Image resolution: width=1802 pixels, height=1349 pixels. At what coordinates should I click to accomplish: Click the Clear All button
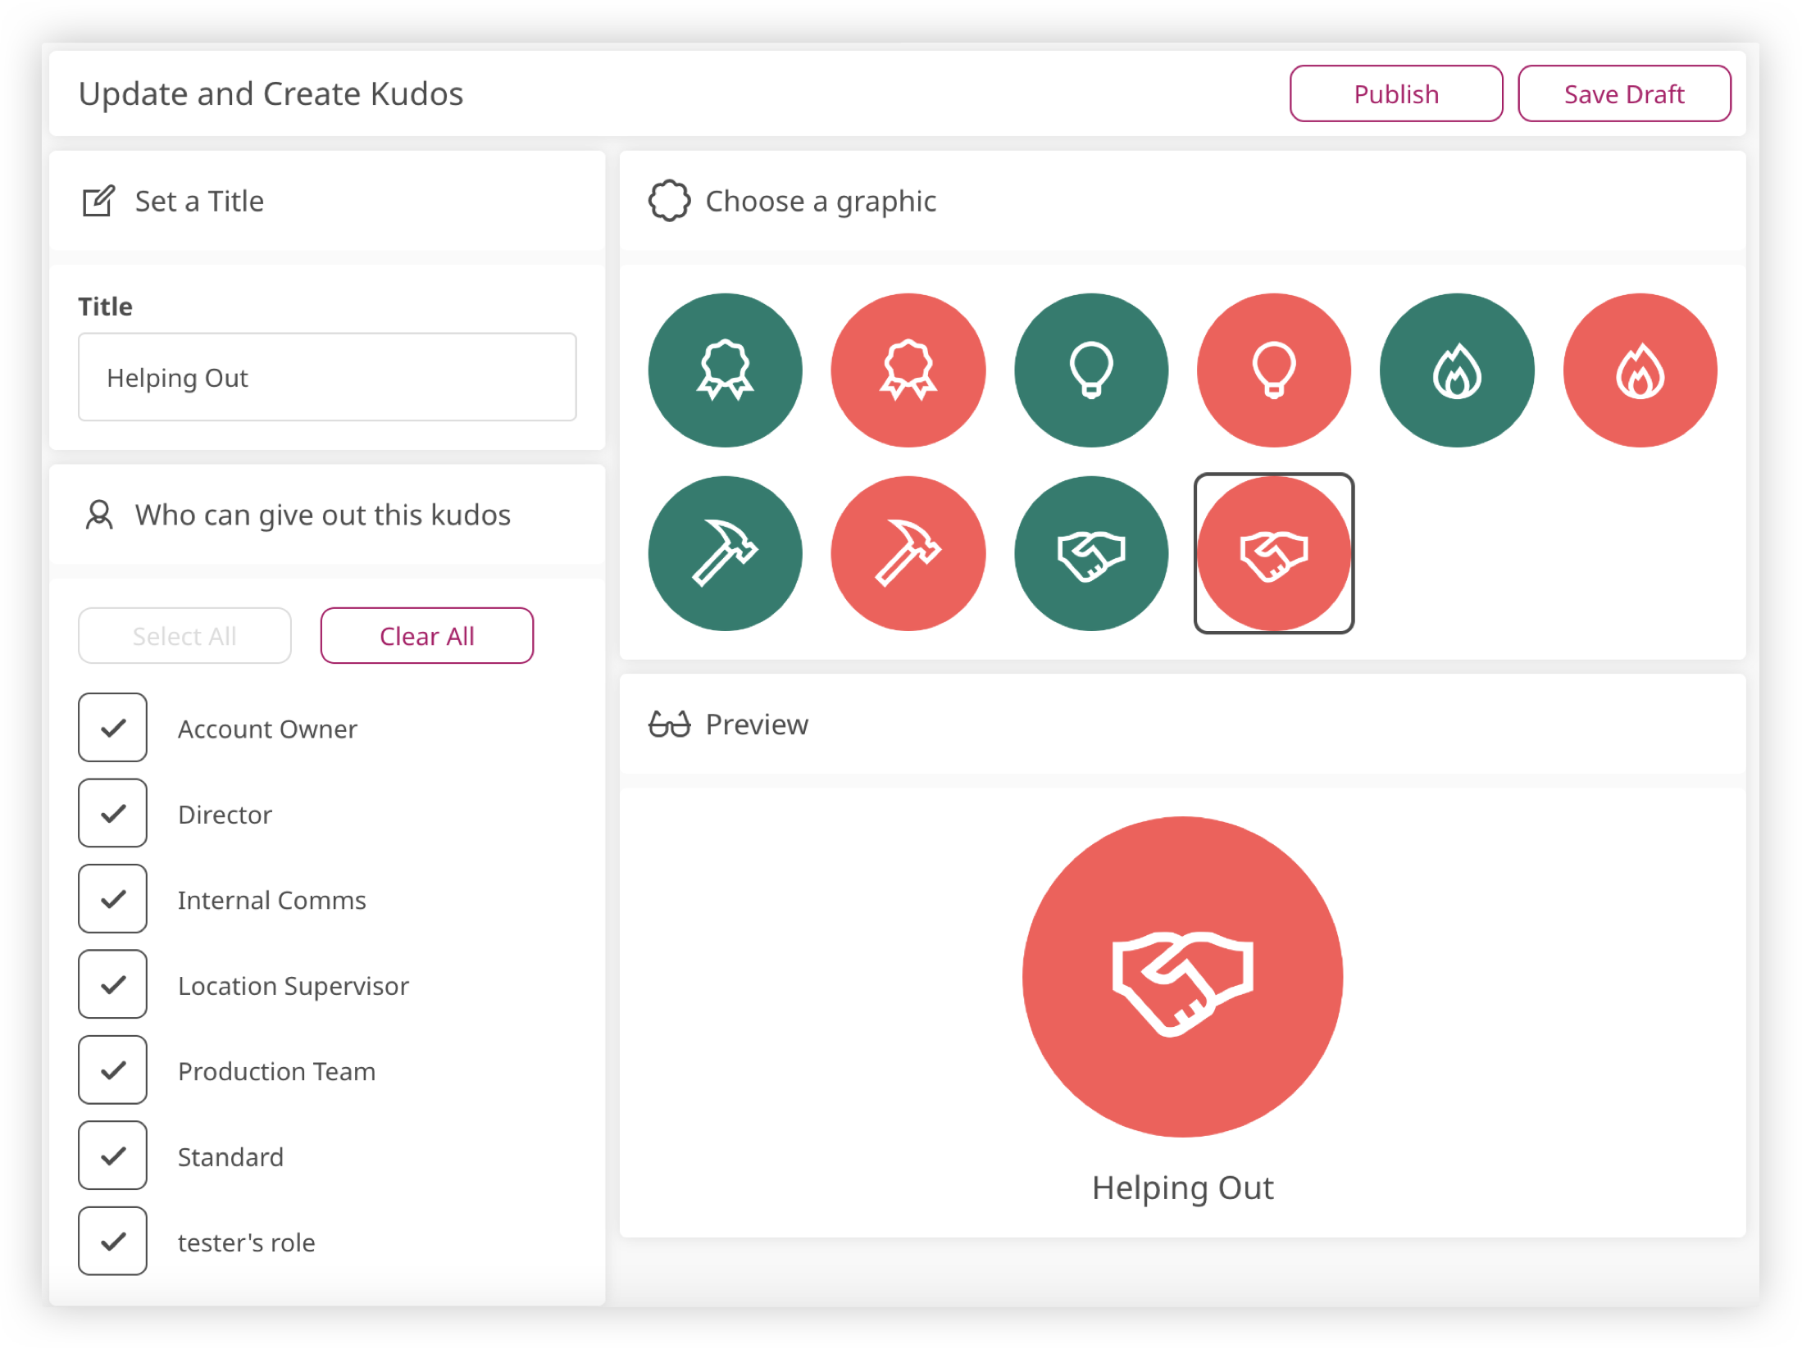[426, 636]
